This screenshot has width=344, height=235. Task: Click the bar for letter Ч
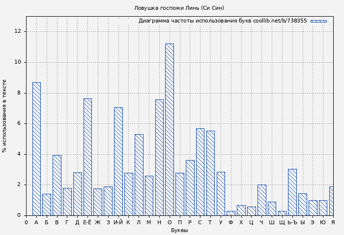pos(261,200)
